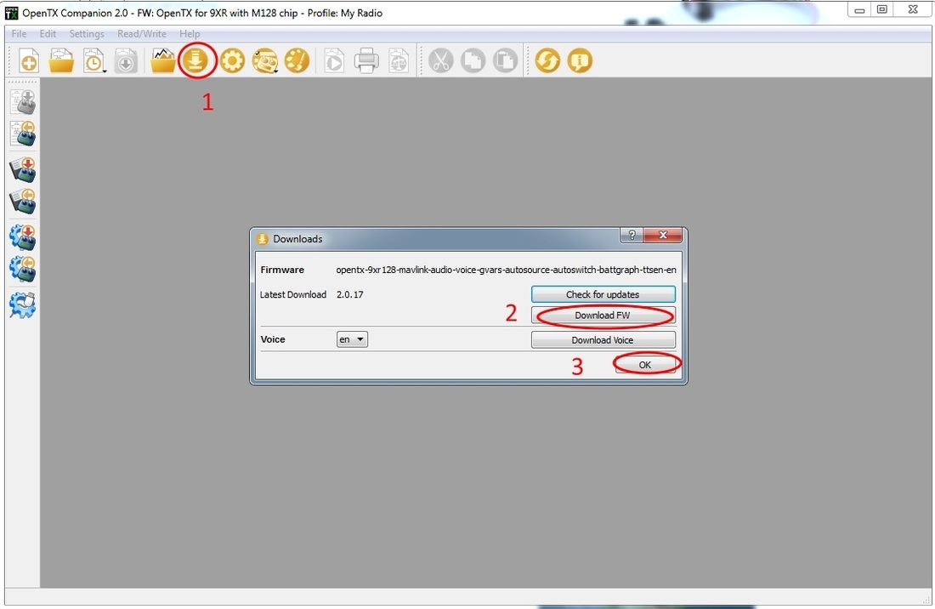Click sidebar book icon with red arrow
Screen dimensions: 935x609
23,168
